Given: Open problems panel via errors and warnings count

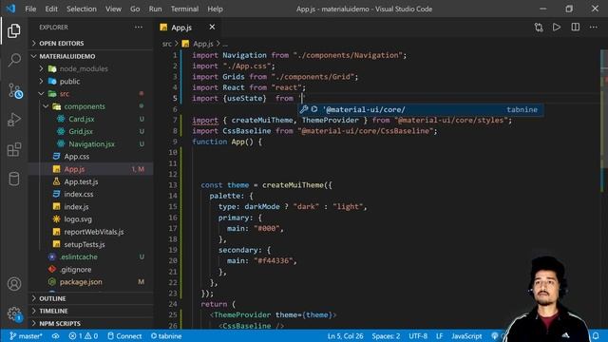Looking at the screenshot, I should coord(84,335).
